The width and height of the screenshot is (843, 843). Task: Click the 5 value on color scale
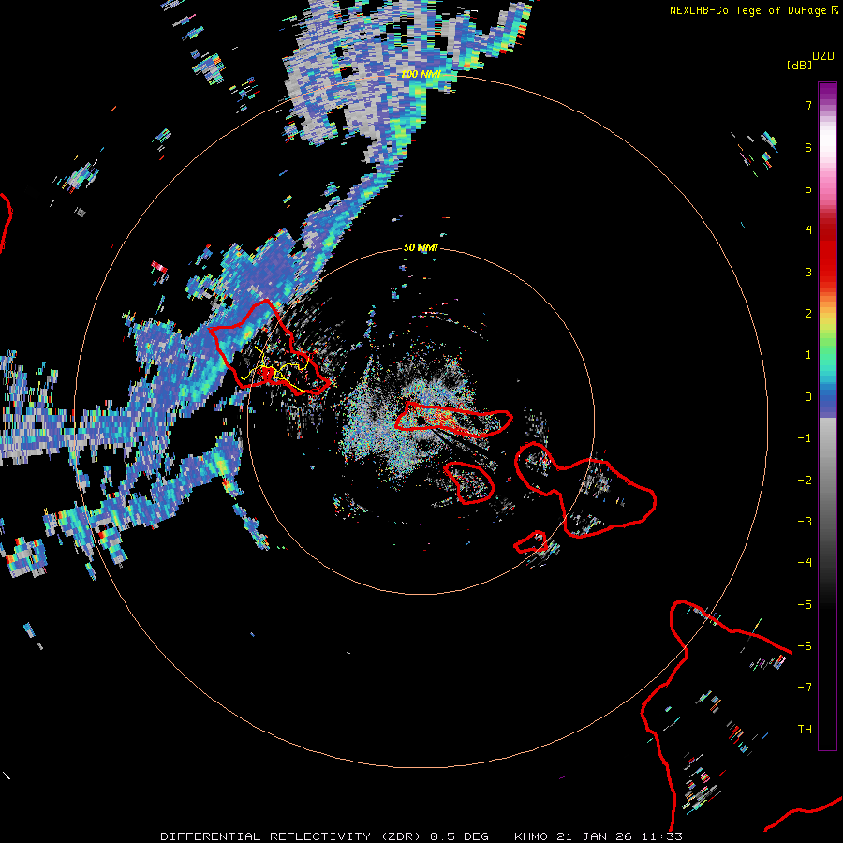(808, 188)
